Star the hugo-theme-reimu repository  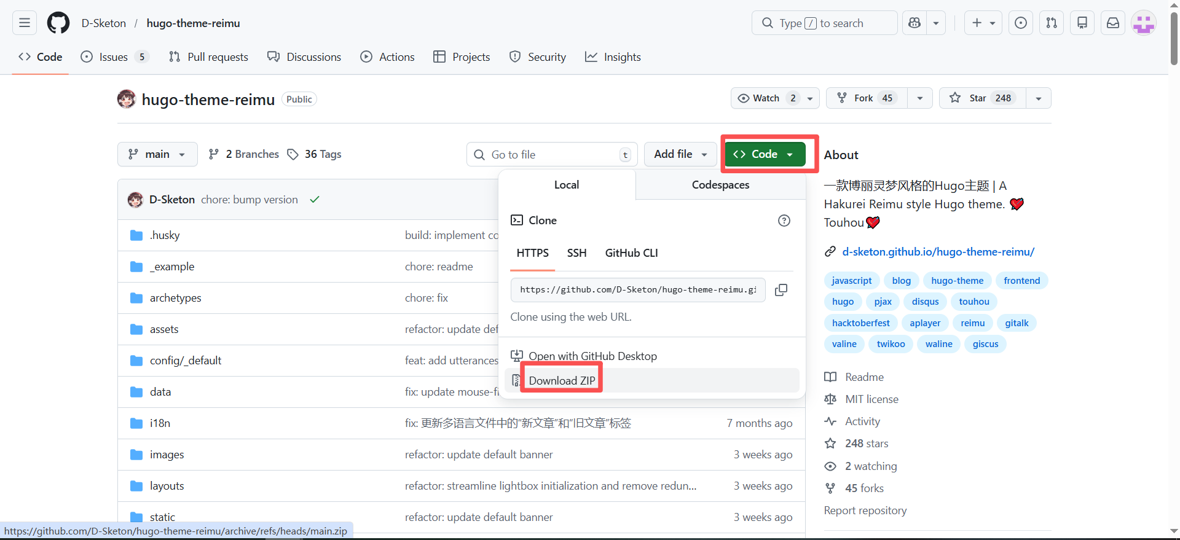[982, 98]
